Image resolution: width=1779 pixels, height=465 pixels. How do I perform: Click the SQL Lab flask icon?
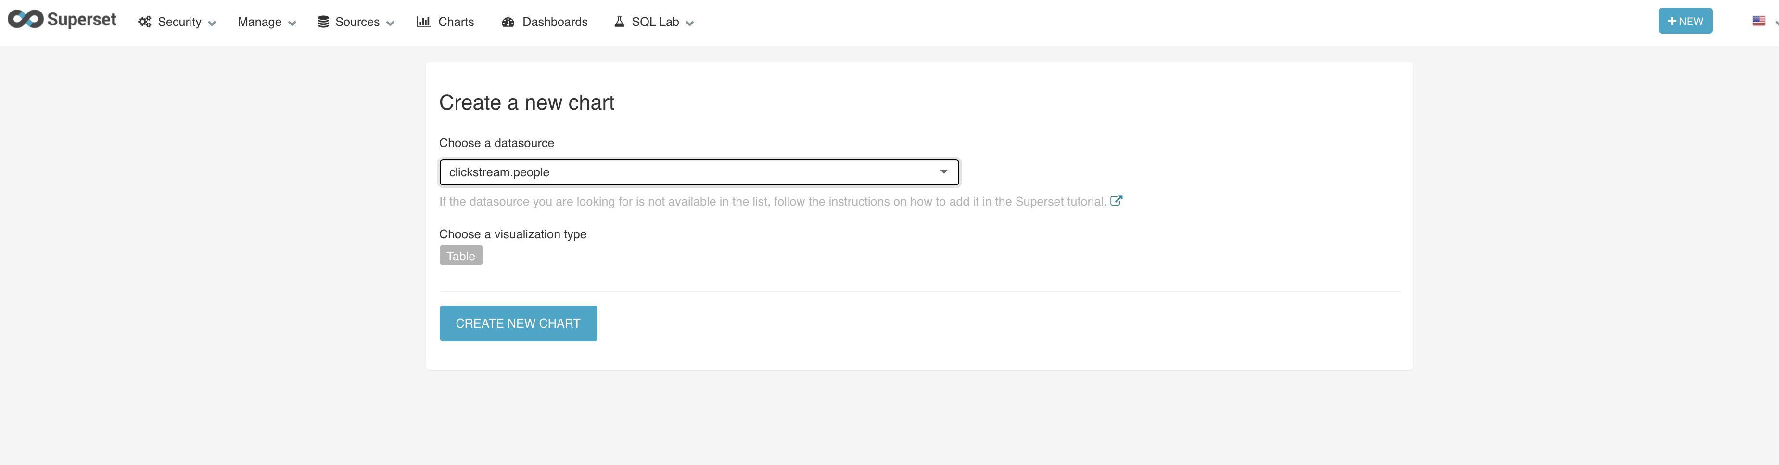pyautogui.click(x=620, y=22)
